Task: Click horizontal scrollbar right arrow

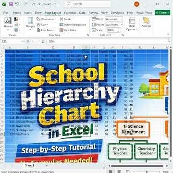Action: (x=167, y=166)
